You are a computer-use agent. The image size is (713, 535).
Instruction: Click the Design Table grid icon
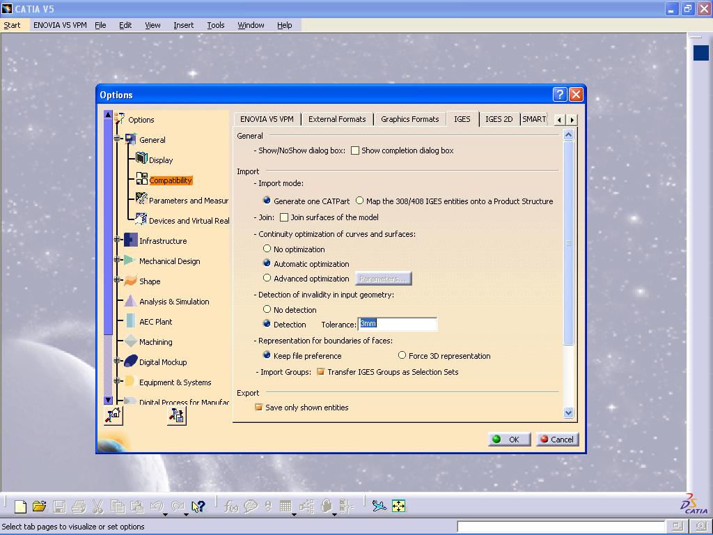[285, 506]
